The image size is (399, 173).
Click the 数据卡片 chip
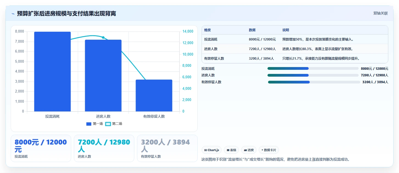pyautogui.click(x=269, y=150)
